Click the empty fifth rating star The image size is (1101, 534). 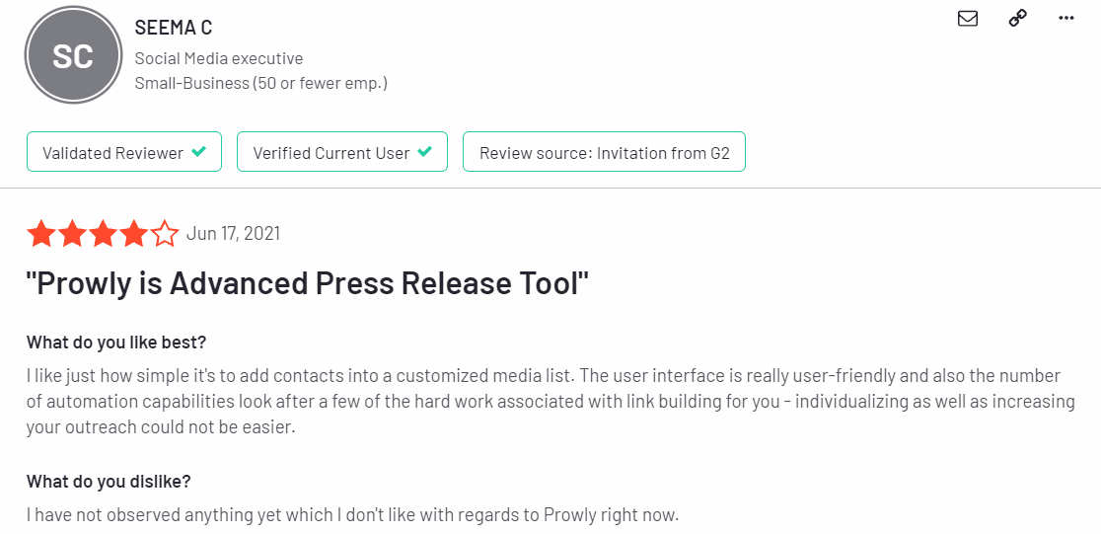click(165, 234)
